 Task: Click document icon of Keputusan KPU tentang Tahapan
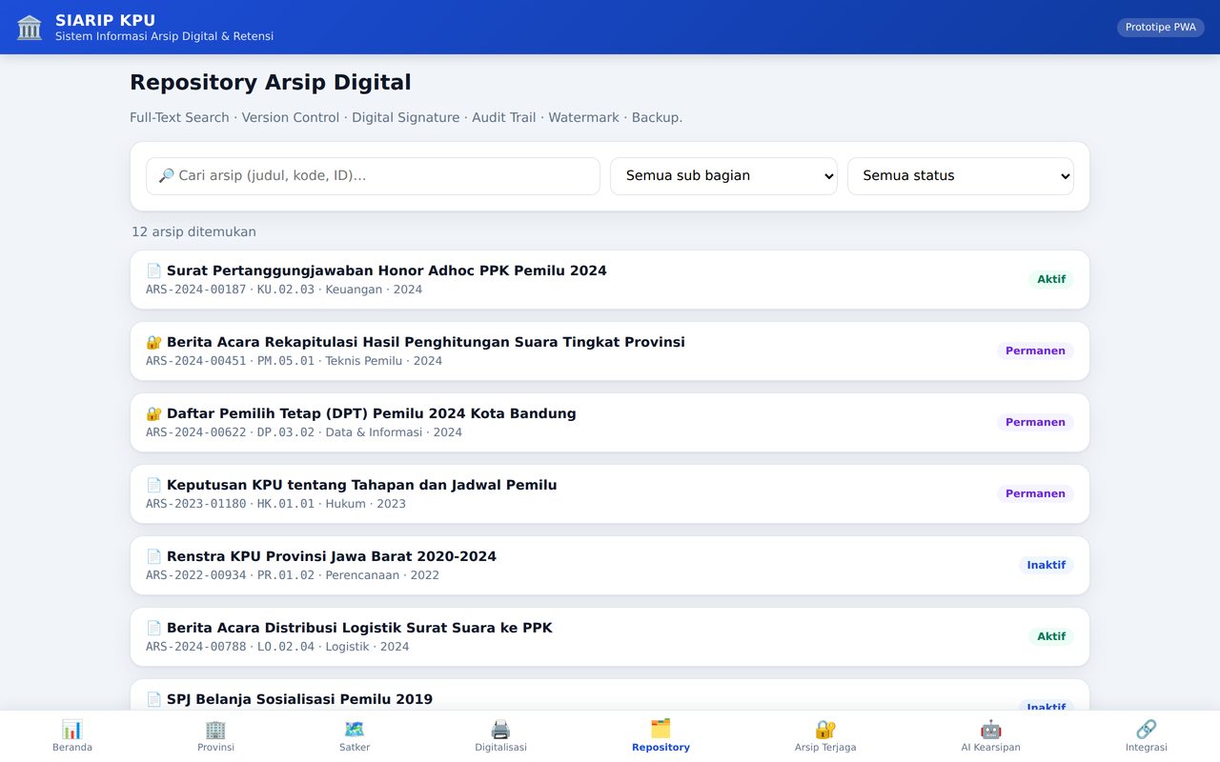pos(154,485)
